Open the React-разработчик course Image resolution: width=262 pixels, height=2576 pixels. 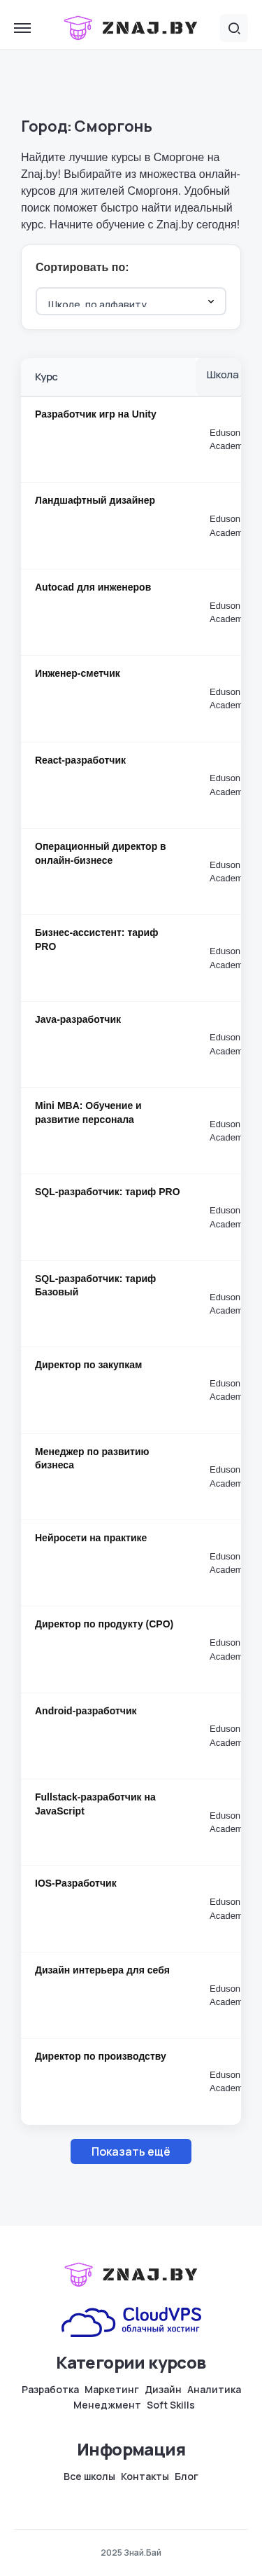(80, 760)
